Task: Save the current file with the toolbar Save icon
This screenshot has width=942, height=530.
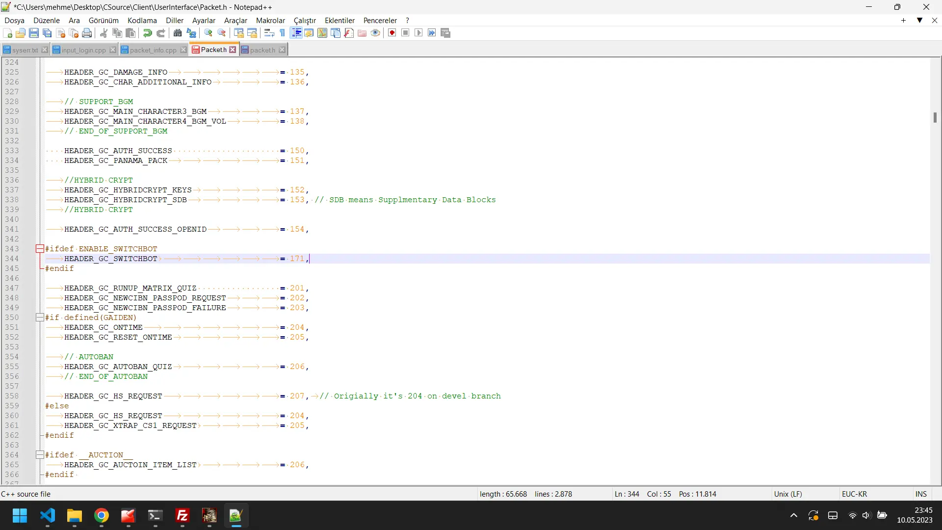Action: click(x=34, y=33)
